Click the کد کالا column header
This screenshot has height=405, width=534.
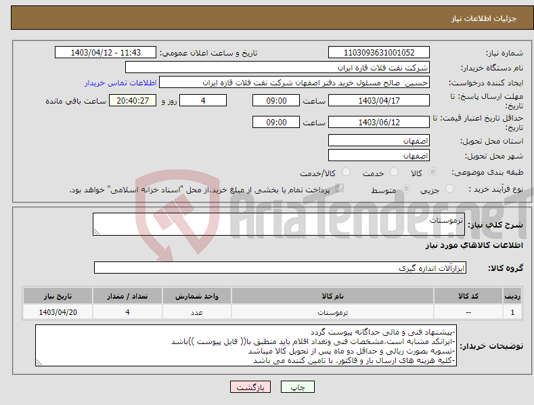click(468, 296)
